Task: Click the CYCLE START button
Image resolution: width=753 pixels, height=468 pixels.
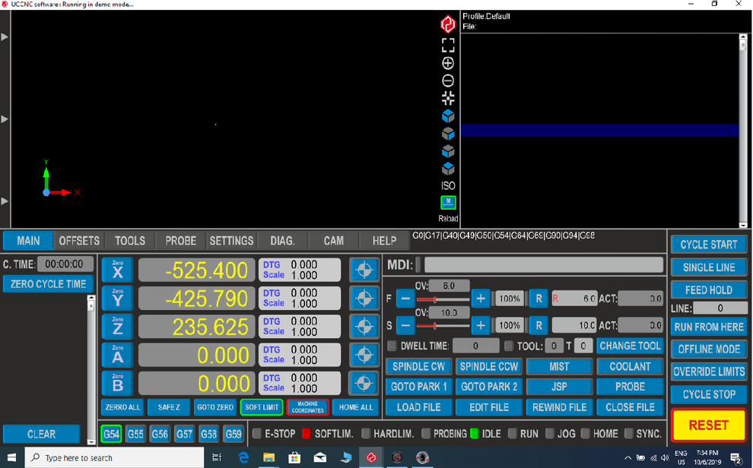Action: 708,245
